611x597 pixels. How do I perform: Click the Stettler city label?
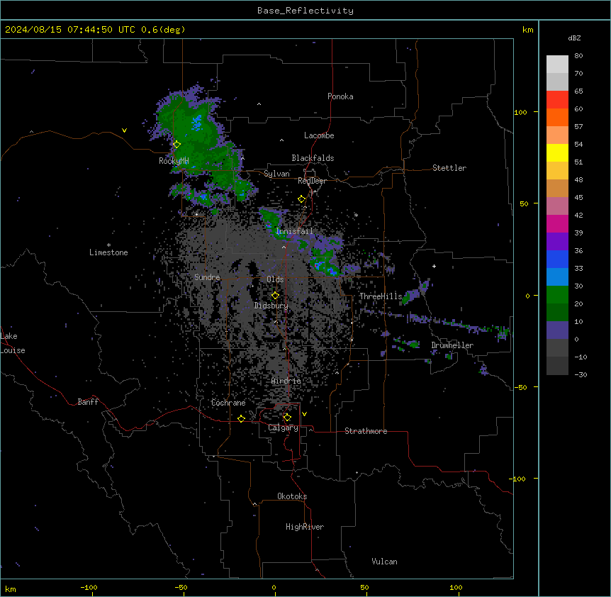449,168
